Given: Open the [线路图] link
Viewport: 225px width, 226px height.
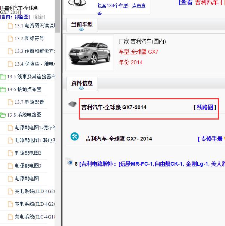Looking at the screenshot, I should [205, 108].
